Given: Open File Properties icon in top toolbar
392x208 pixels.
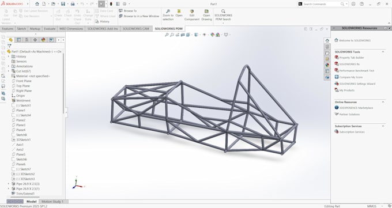Looking at the screenshot, I should 118,4.
